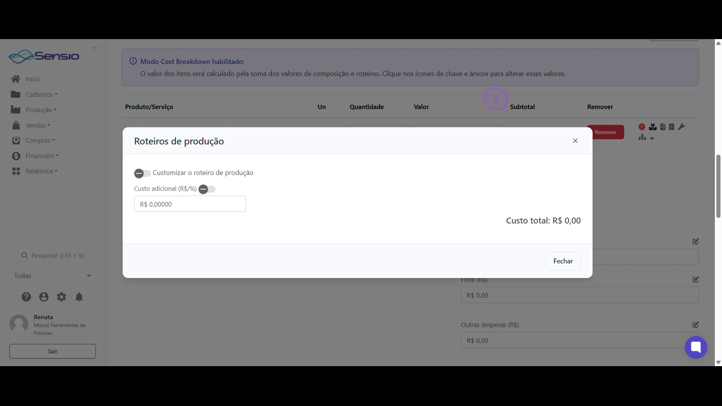This screenshot has width=722, height=406.
Task: Click the receipt icon in item row
Action: (x=672, y=127)
